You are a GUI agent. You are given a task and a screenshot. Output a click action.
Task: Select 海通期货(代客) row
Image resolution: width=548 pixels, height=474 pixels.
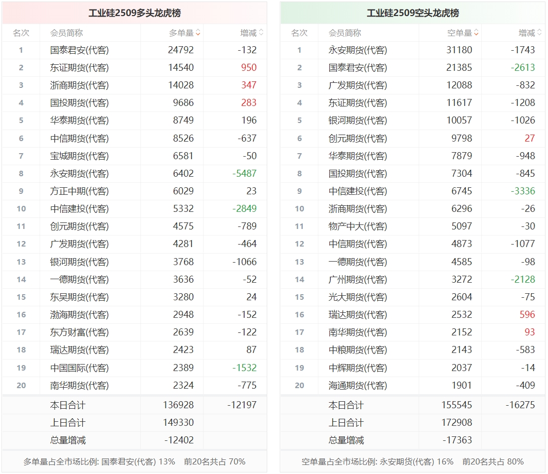pyautogui.click(x=413, y=385)
